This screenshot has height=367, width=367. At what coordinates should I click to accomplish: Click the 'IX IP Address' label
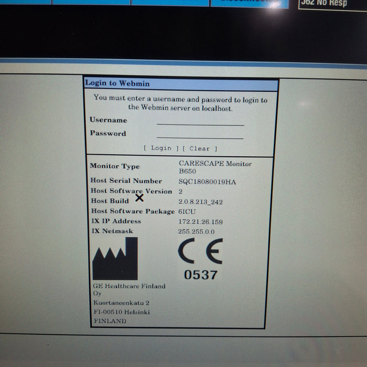(x=116, y=221)
